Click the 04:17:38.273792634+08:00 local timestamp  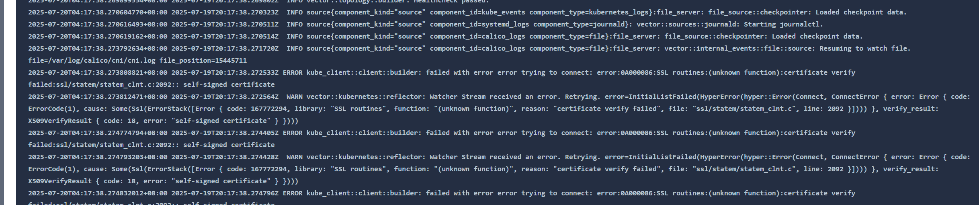[x=98, y=49]
